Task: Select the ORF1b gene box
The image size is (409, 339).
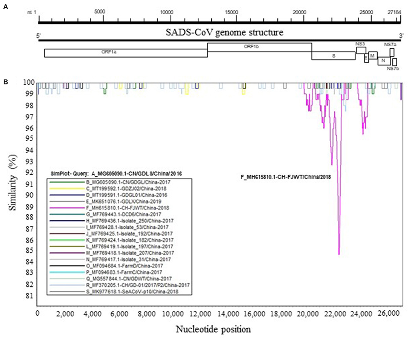Action: 260,47
